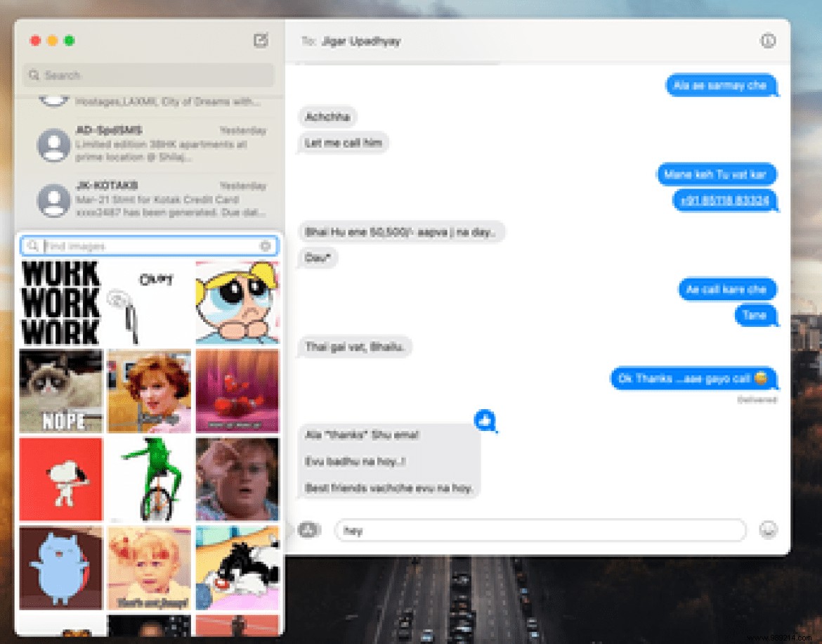This screenshot has width=822, height=644.
Task: Call the linked number +91 85718 83324
Action: pos(726,200)
